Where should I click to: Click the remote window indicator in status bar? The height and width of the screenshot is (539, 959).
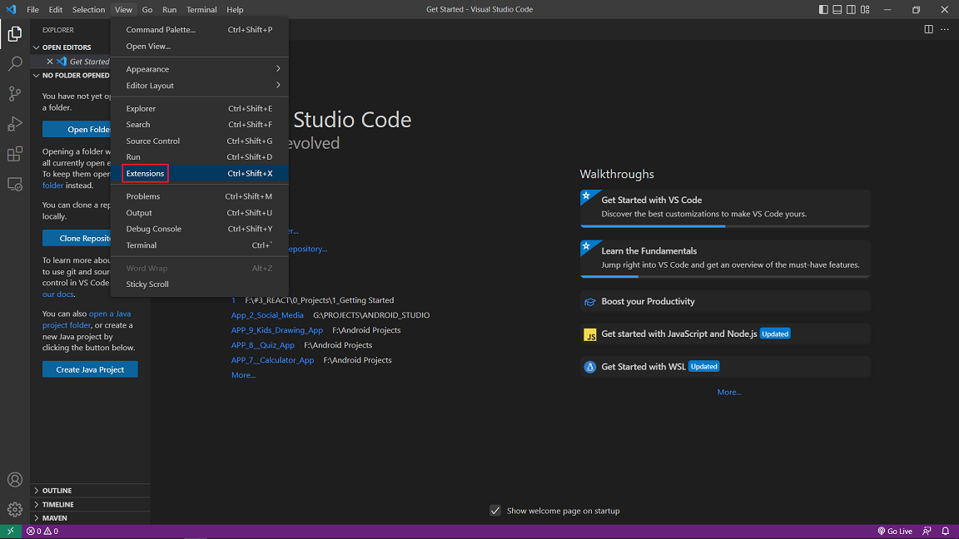tap(10, 531)
